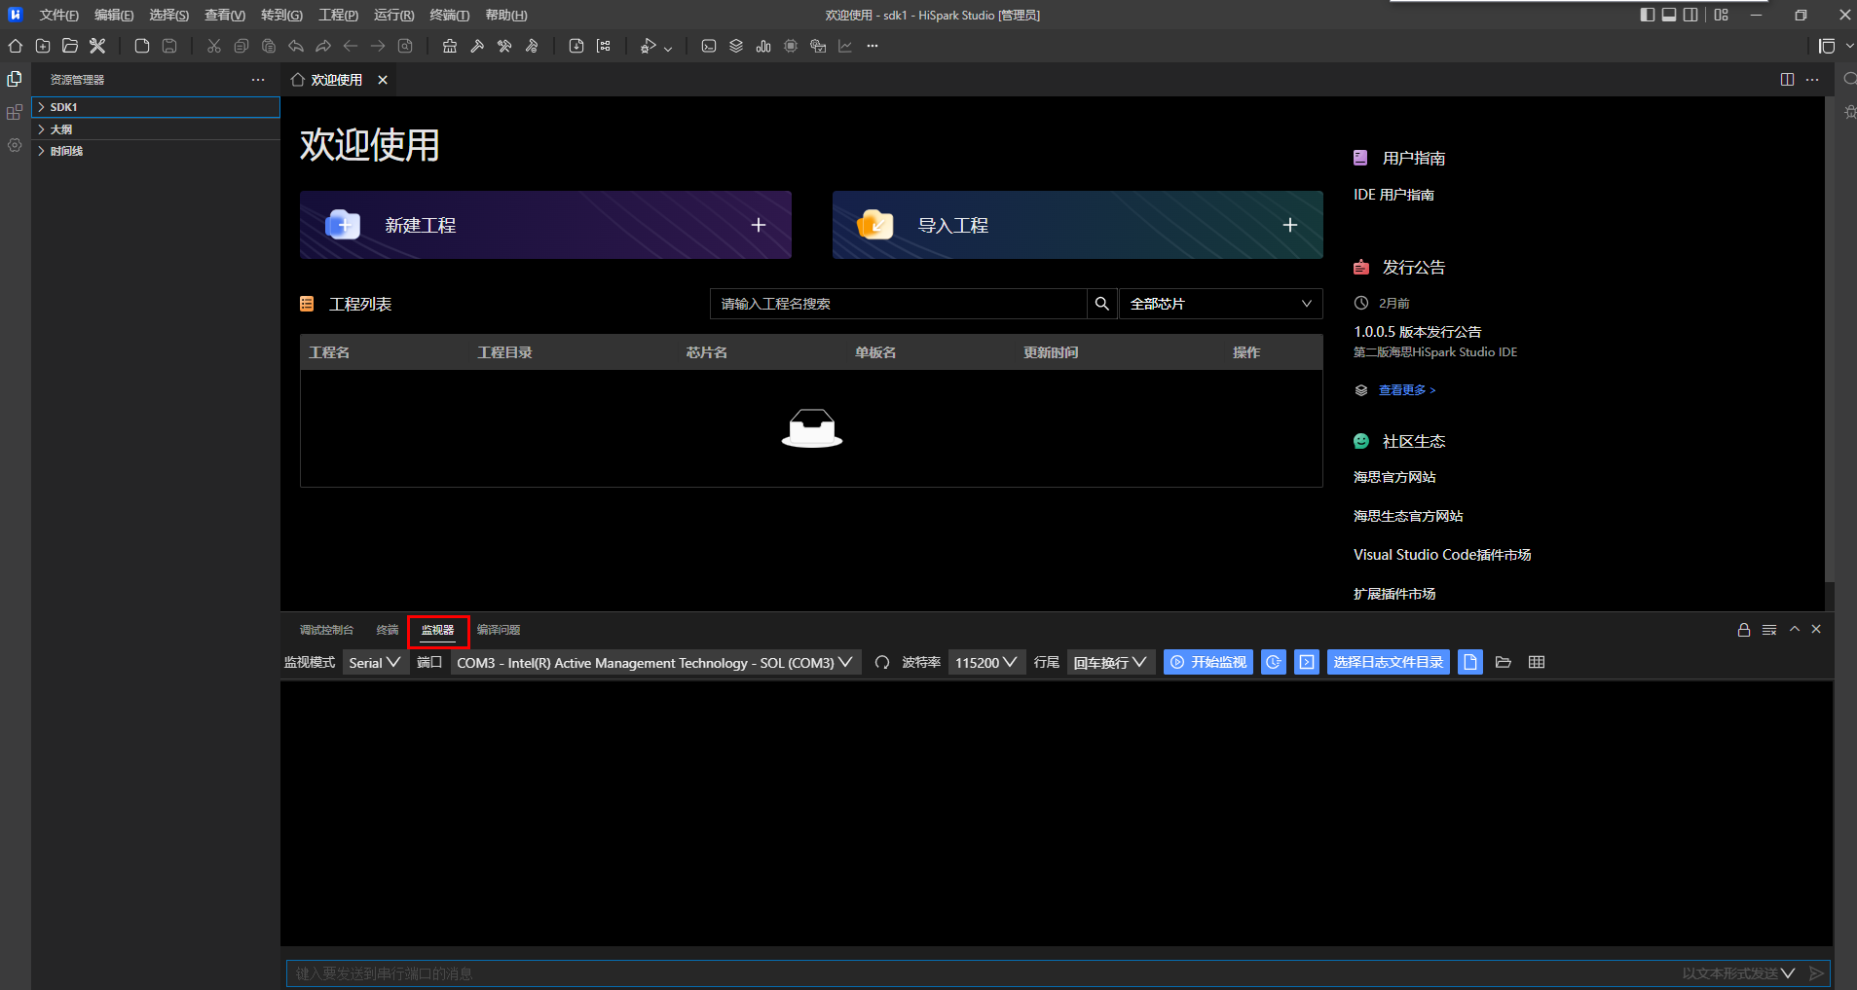
Task: Open the 115200 baud rate dropdown
Action: 986,663
